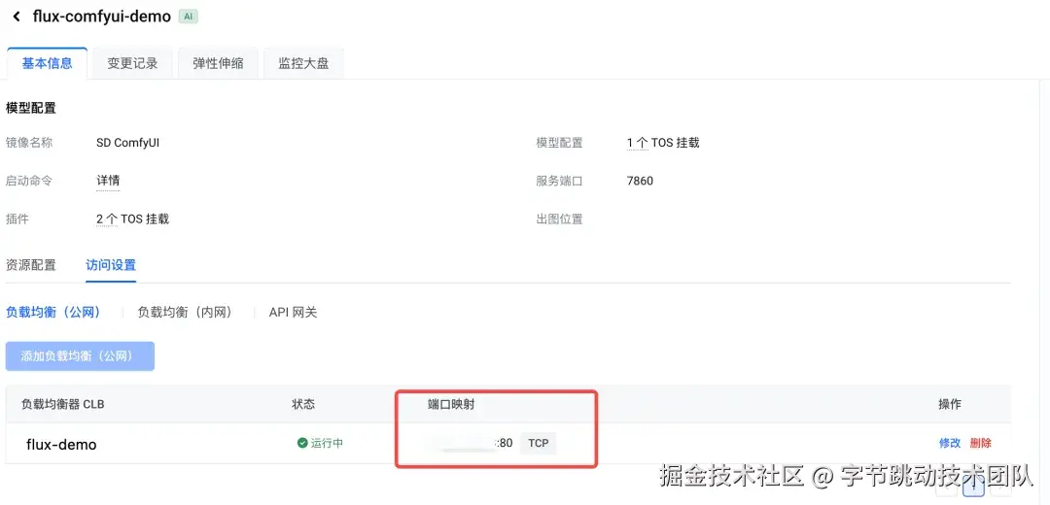Select page 1 in the pagination
Screen dimensions: 1050x505
coord(973,488)
